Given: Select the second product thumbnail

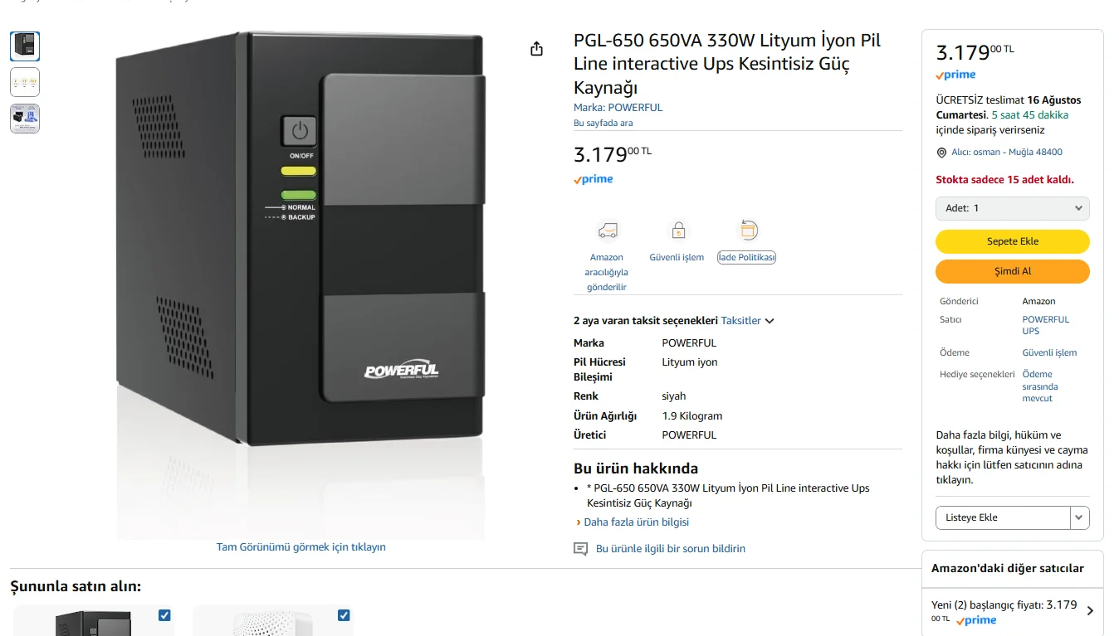Looking at the screenshot, I should click(x=25, y=82).
